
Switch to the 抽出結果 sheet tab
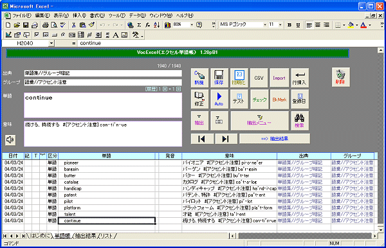point(86,236)
